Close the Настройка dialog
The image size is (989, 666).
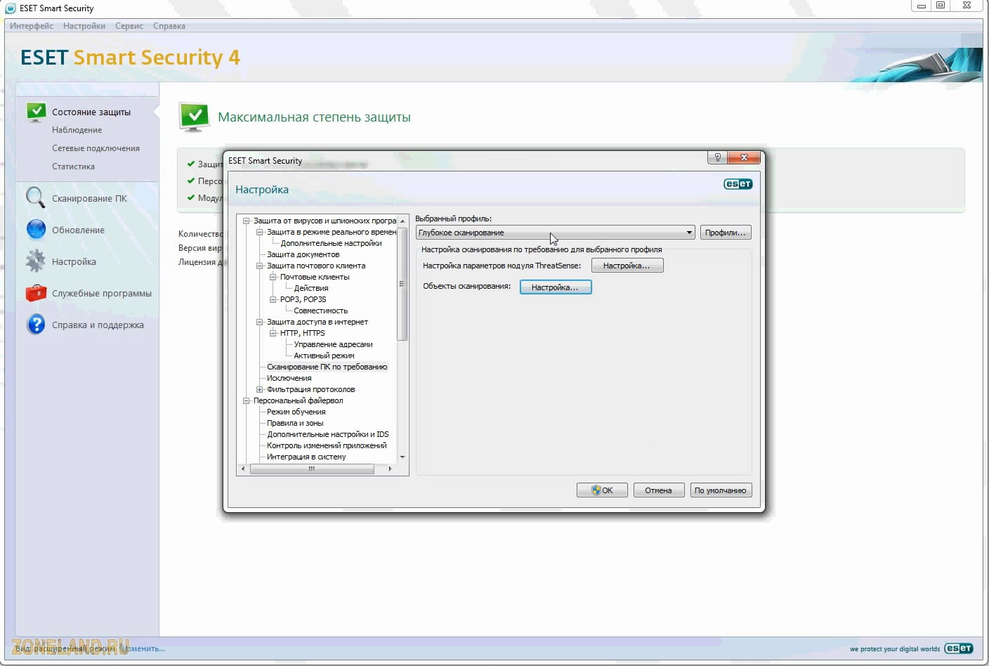tap(744, 157)
